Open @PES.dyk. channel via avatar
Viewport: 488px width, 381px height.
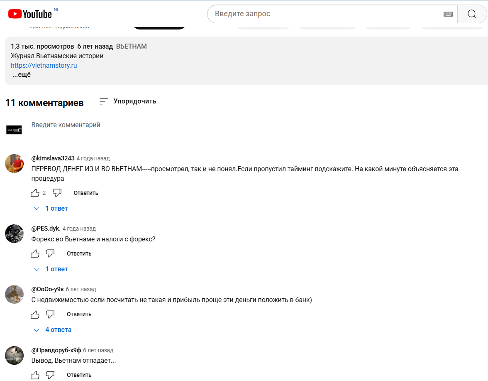pos(14,234)
